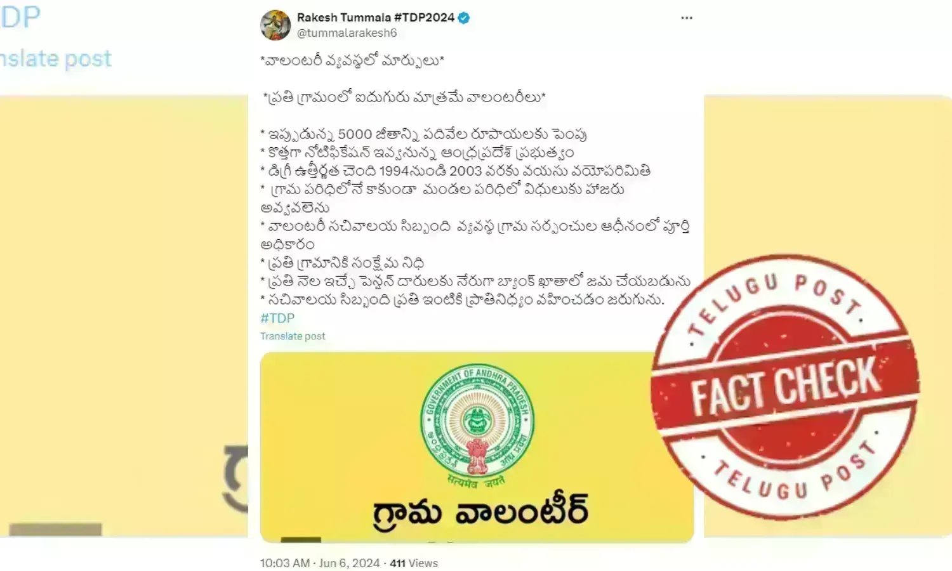Screen dimensions: 952x571
Task: Click the line mentioning 1994 to 2003
Action: 455,171
